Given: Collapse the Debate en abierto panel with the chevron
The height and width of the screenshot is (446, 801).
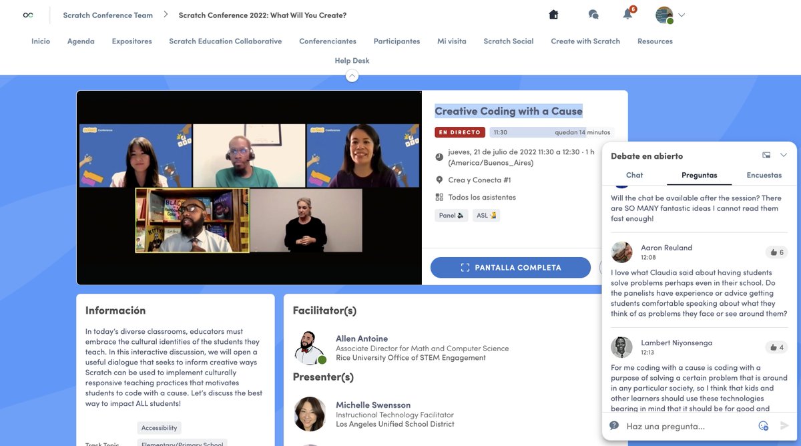Looking at the screenshot, I should [783, 154].
